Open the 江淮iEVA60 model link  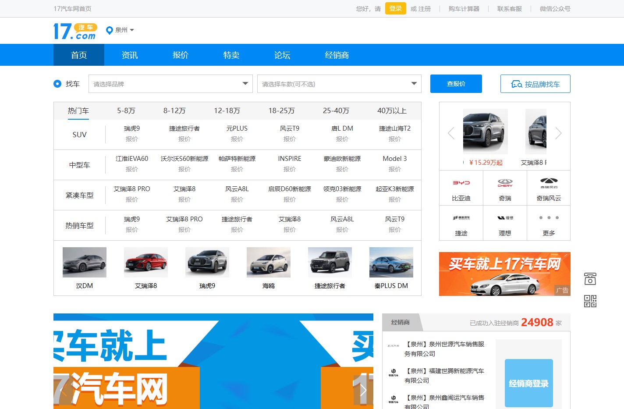pyautogui.click(x=132, y=159)
